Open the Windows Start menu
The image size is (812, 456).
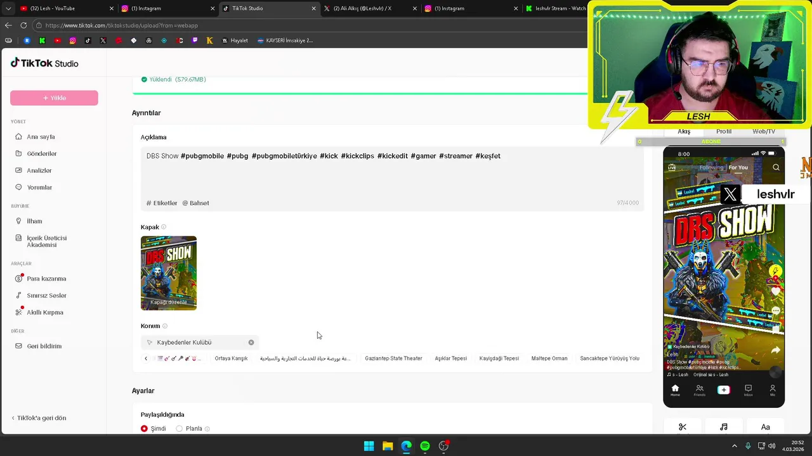pyautogui.click(x=369, y=446)
